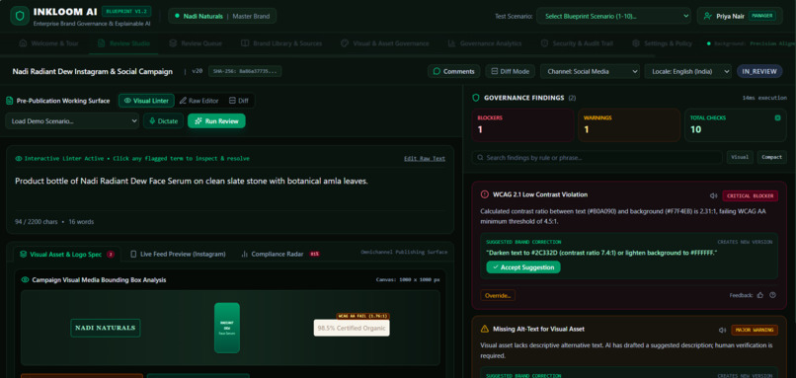796x378 pixels.
Task: Open the Security & Audit Trail tab
Action: coord(577,43)
